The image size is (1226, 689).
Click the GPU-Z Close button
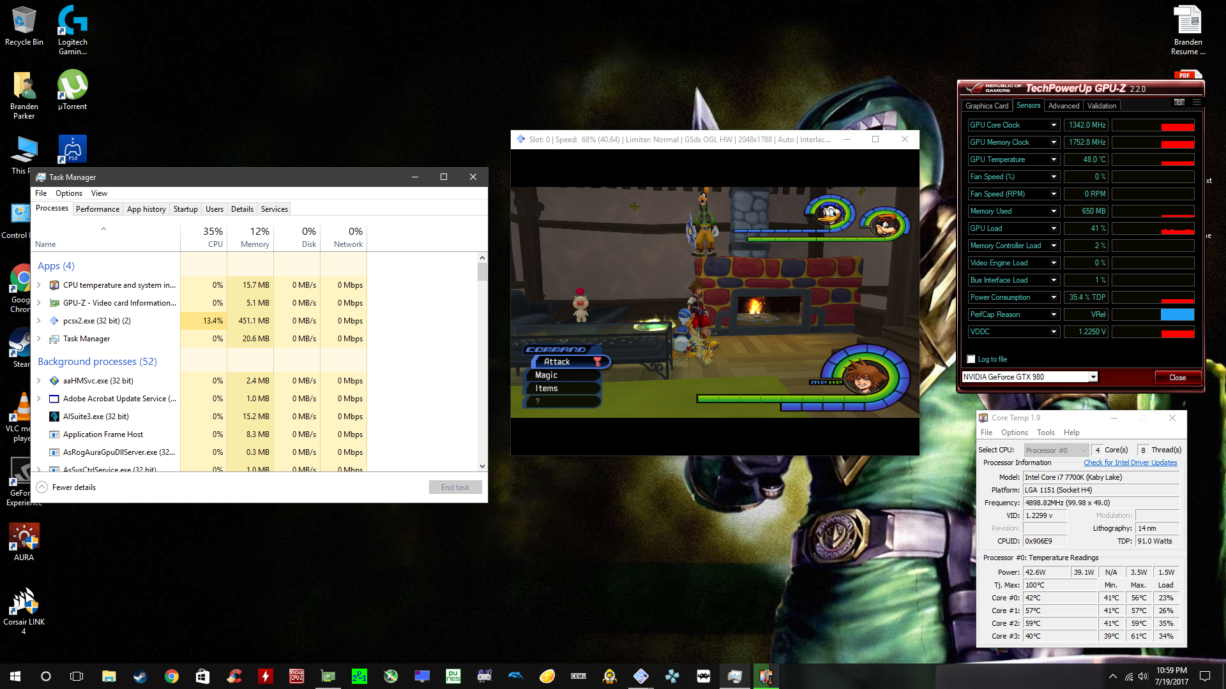(1177, 378)
